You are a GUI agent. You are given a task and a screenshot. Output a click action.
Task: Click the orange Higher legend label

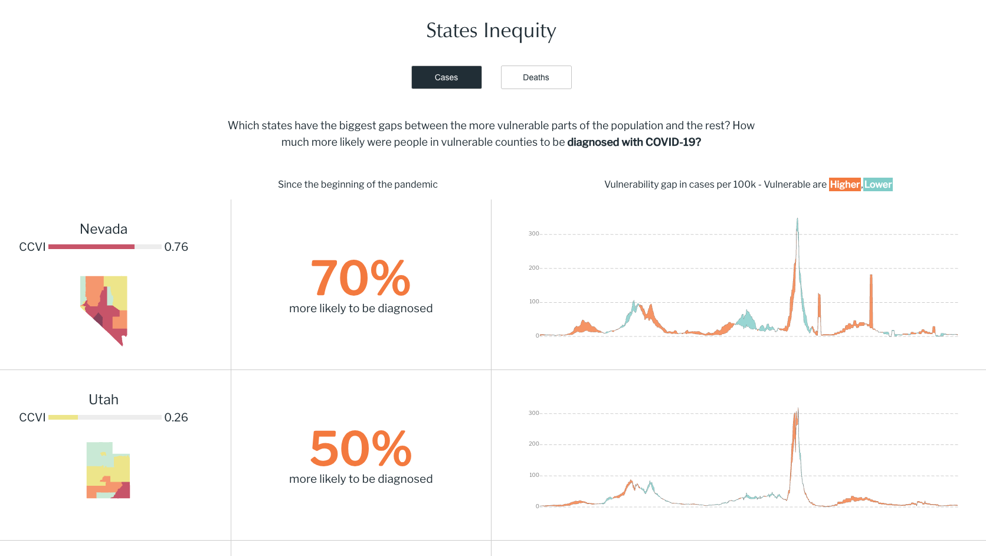pyautogui.click(x=844, y=185)
